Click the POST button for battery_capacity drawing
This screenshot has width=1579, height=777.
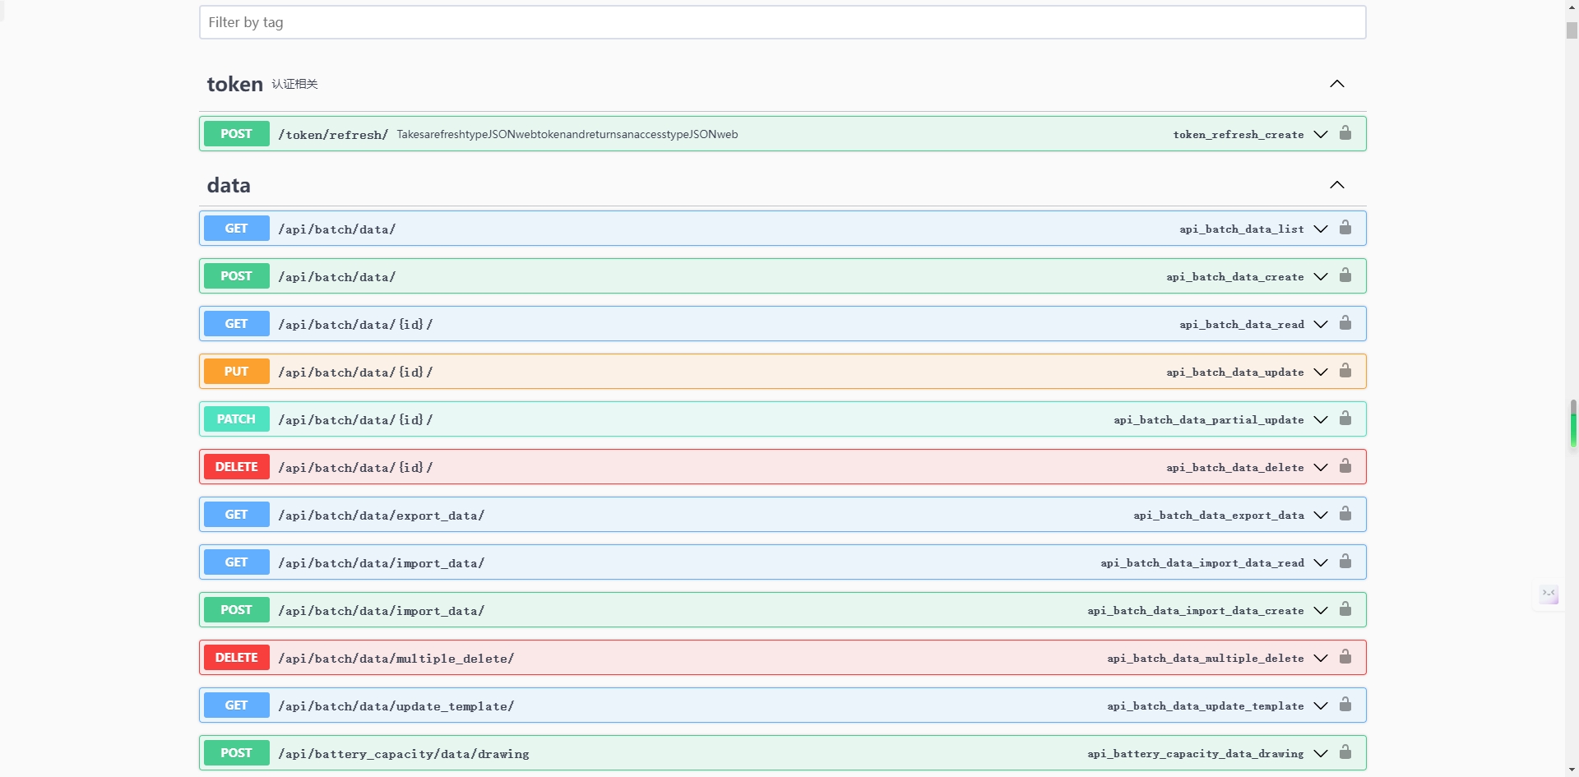pos(236,753)
